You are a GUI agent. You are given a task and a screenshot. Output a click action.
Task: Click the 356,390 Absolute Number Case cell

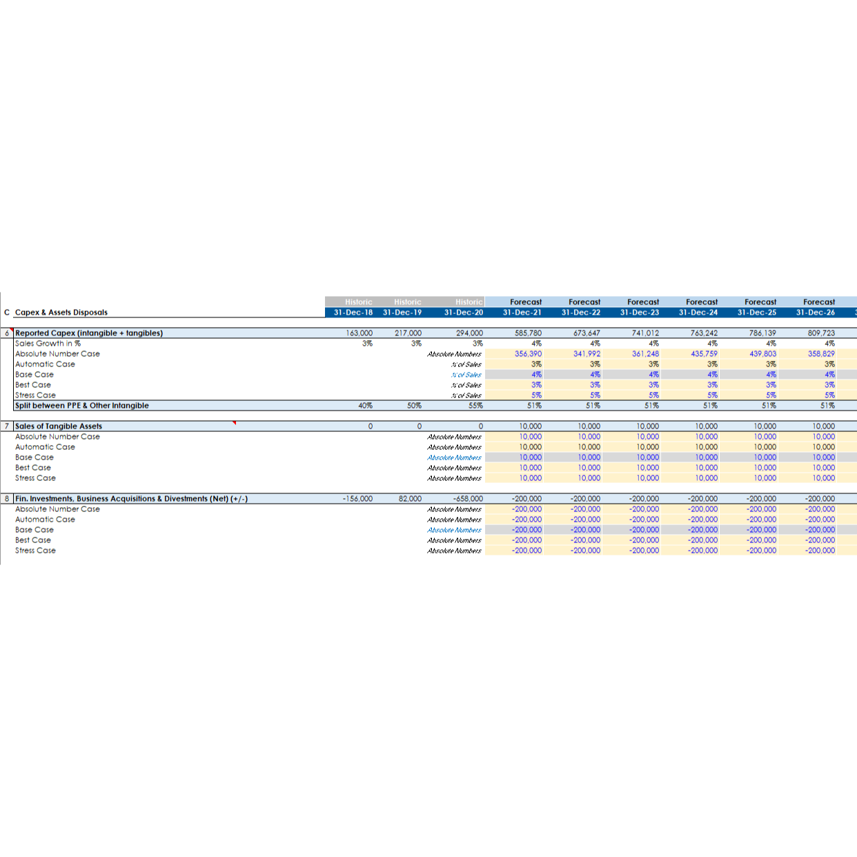coord(528,354)
